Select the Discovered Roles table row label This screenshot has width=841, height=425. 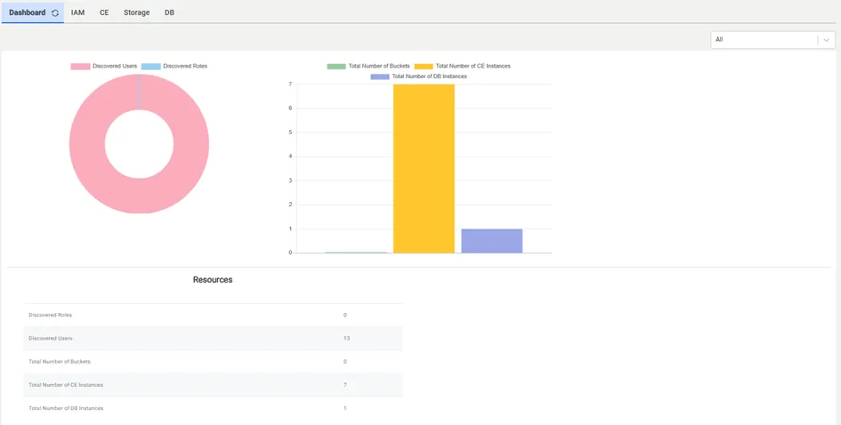click(50, 315)
